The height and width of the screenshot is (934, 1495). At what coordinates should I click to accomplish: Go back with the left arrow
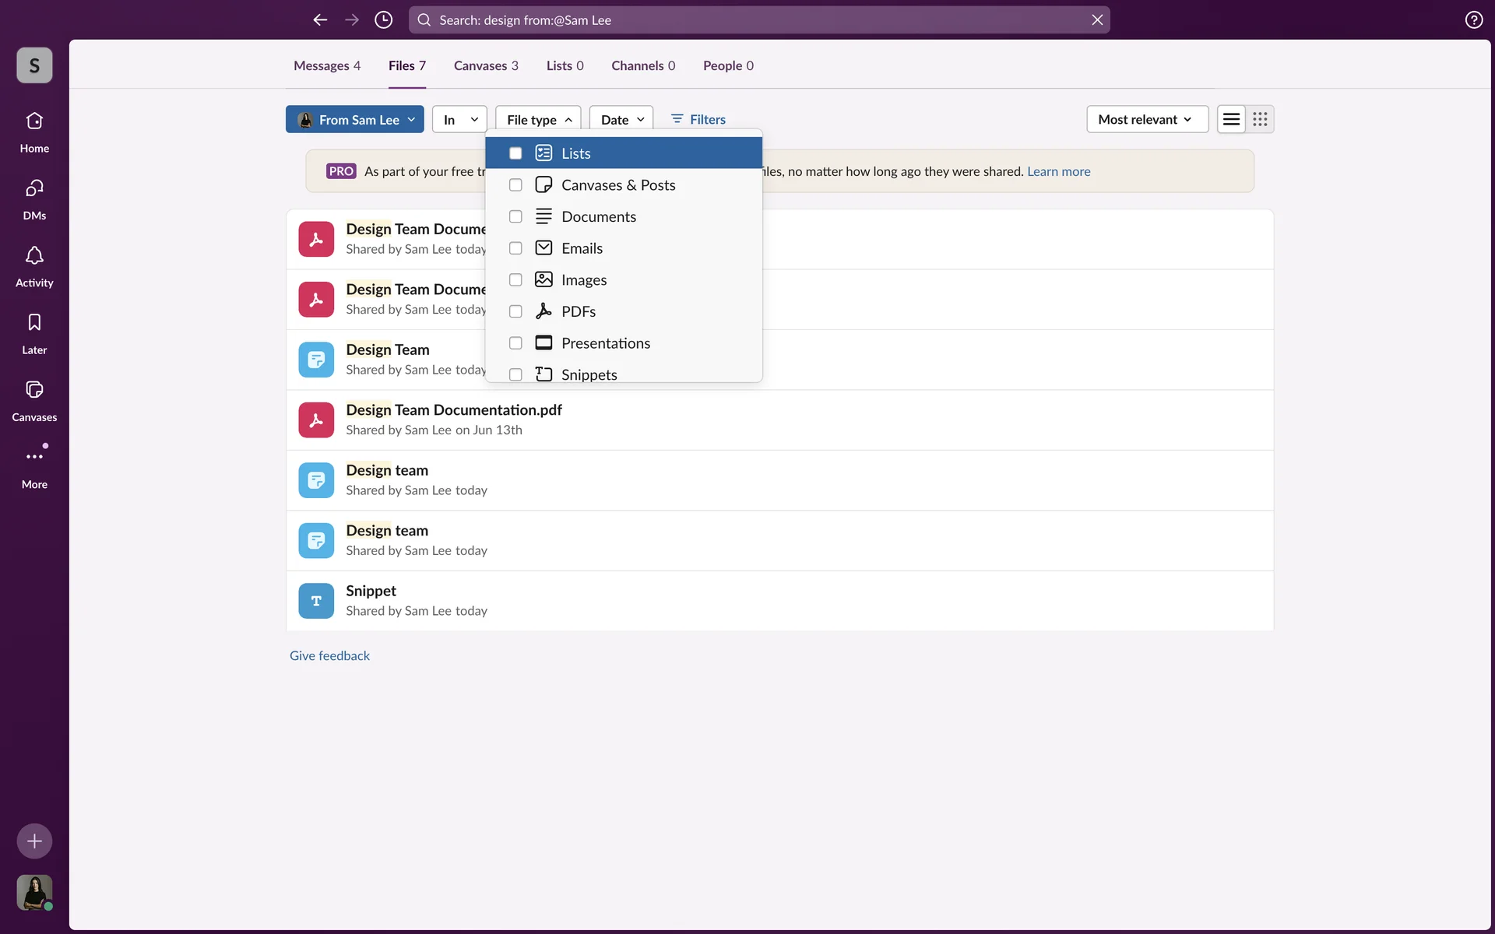pos(320,19)
